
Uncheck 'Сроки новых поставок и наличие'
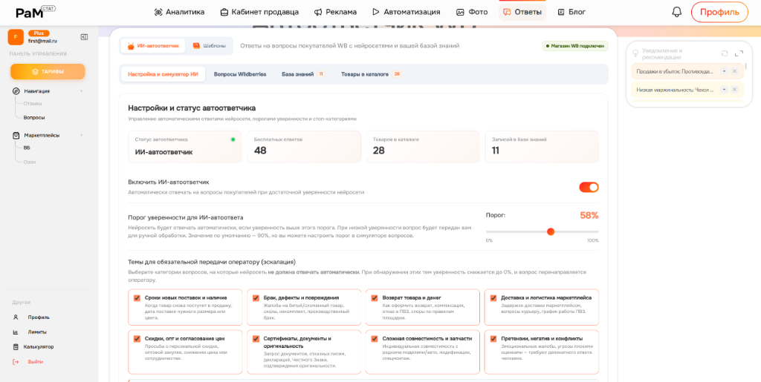[137, 298]
